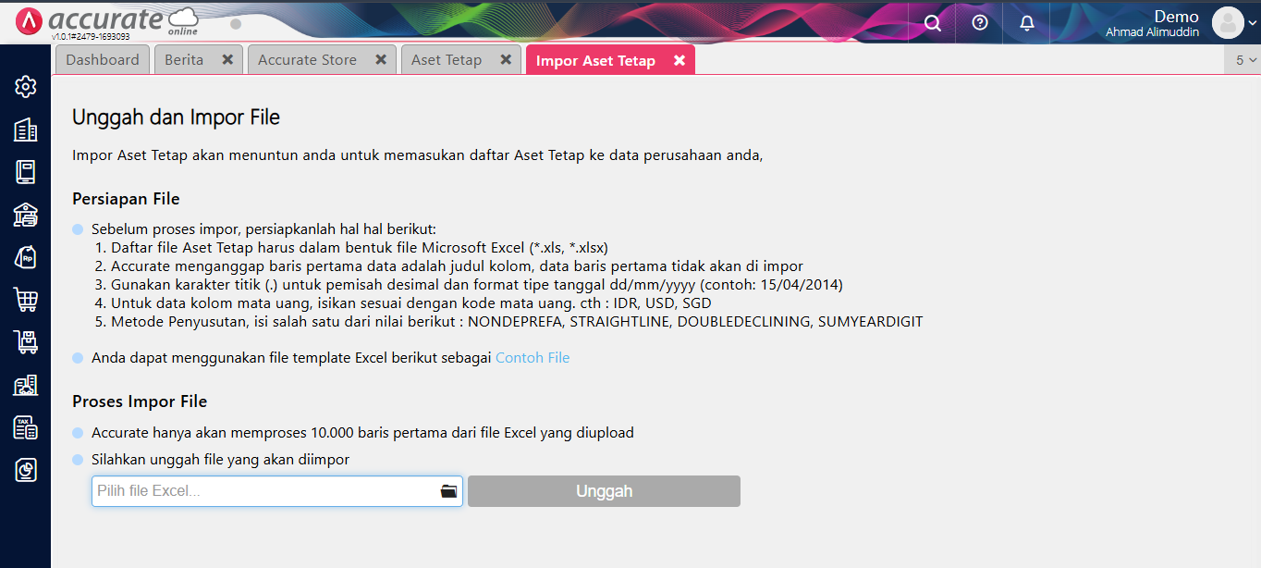The height and width of the screenshot is (568, 1261).
Task: Open the Reports pie chart icon
Action: point(26,470)
